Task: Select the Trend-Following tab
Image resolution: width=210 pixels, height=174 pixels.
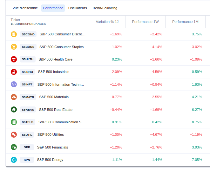Action: coord(105,8)
